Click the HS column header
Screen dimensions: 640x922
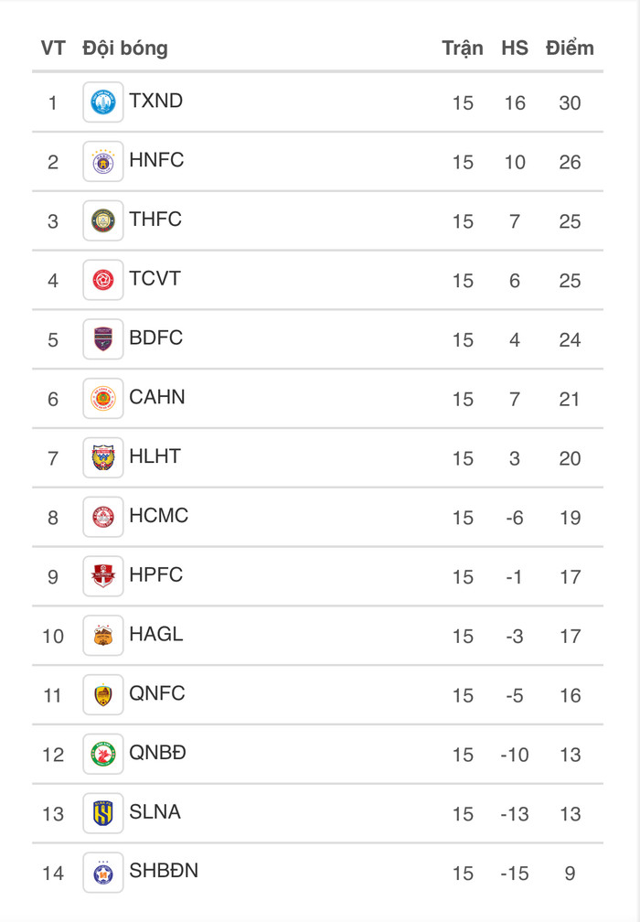515,48
